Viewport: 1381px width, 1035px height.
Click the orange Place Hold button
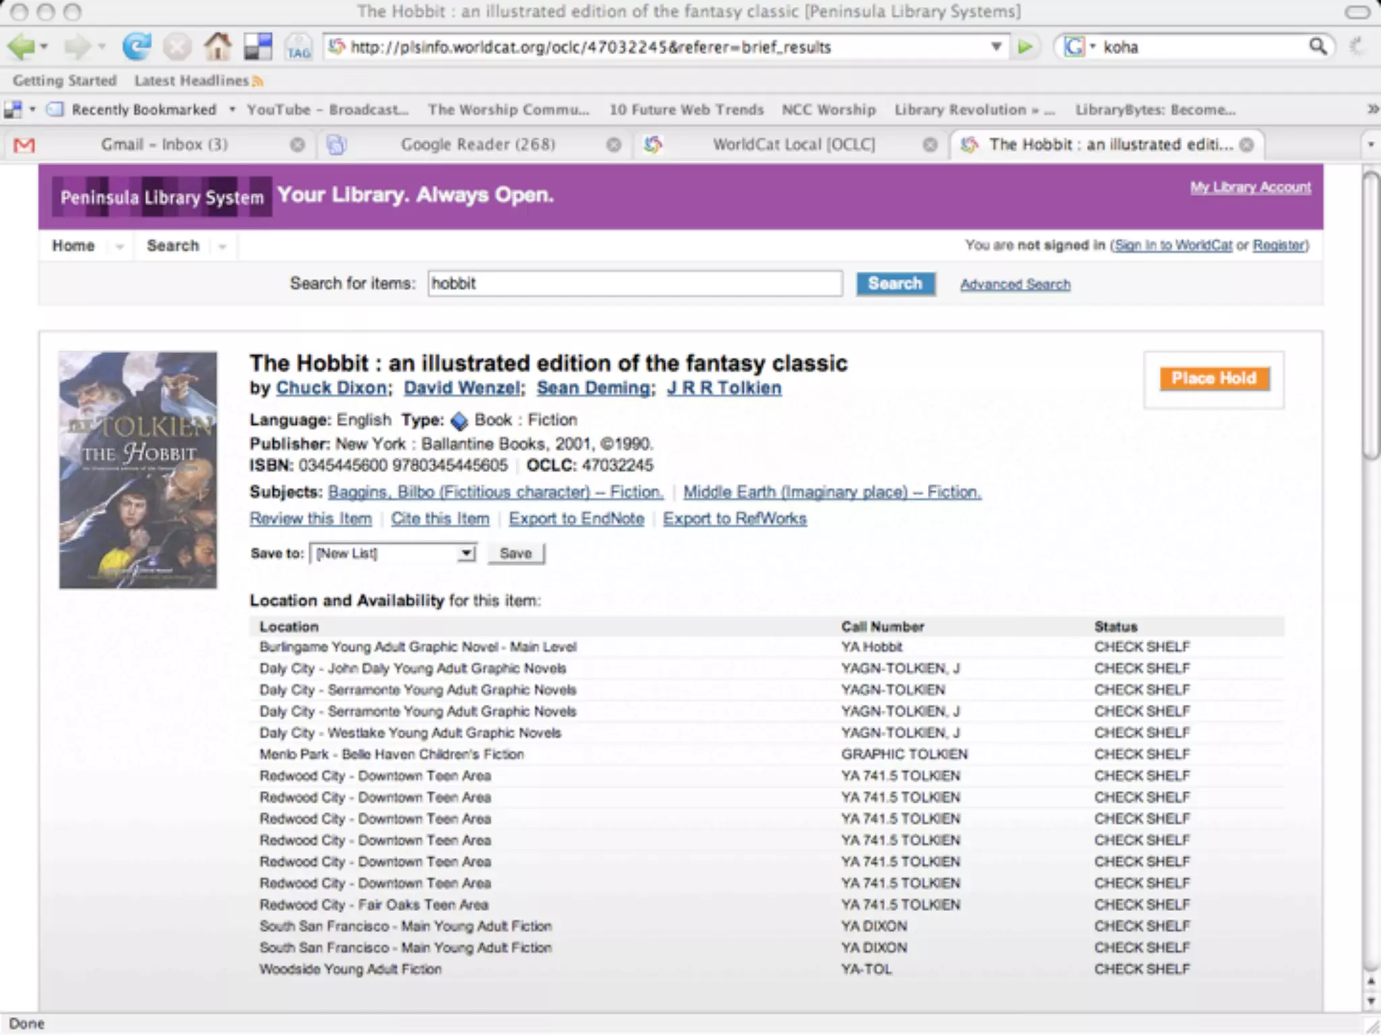click(1214, 379)
